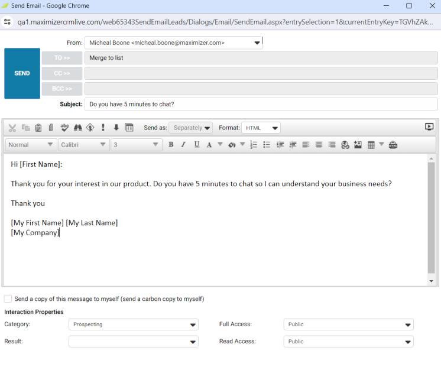Click the CC >> button
Screen dimensions: 441x370
click(62, 73)
